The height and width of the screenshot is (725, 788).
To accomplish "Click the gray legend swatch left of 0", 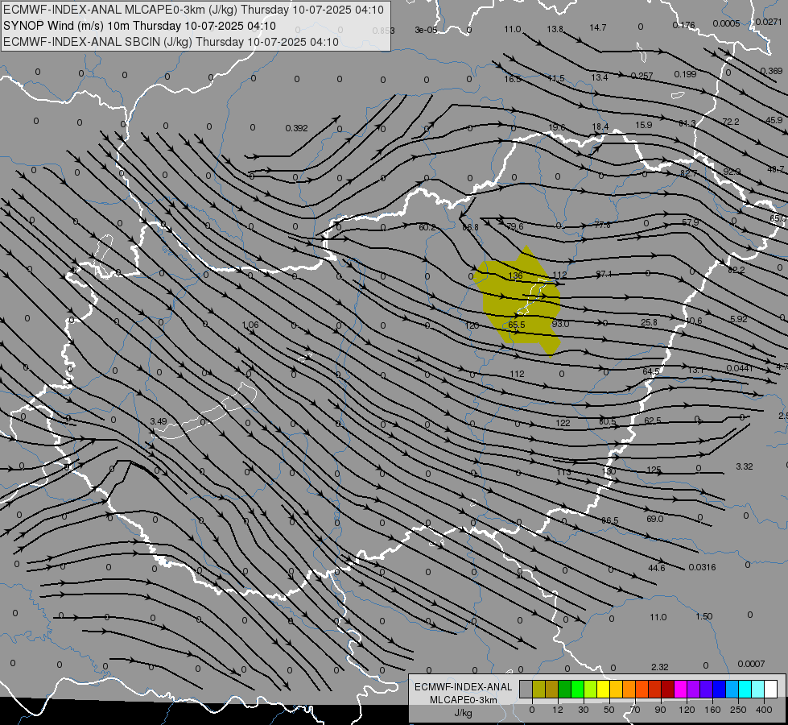I will [x=526, y=689].
